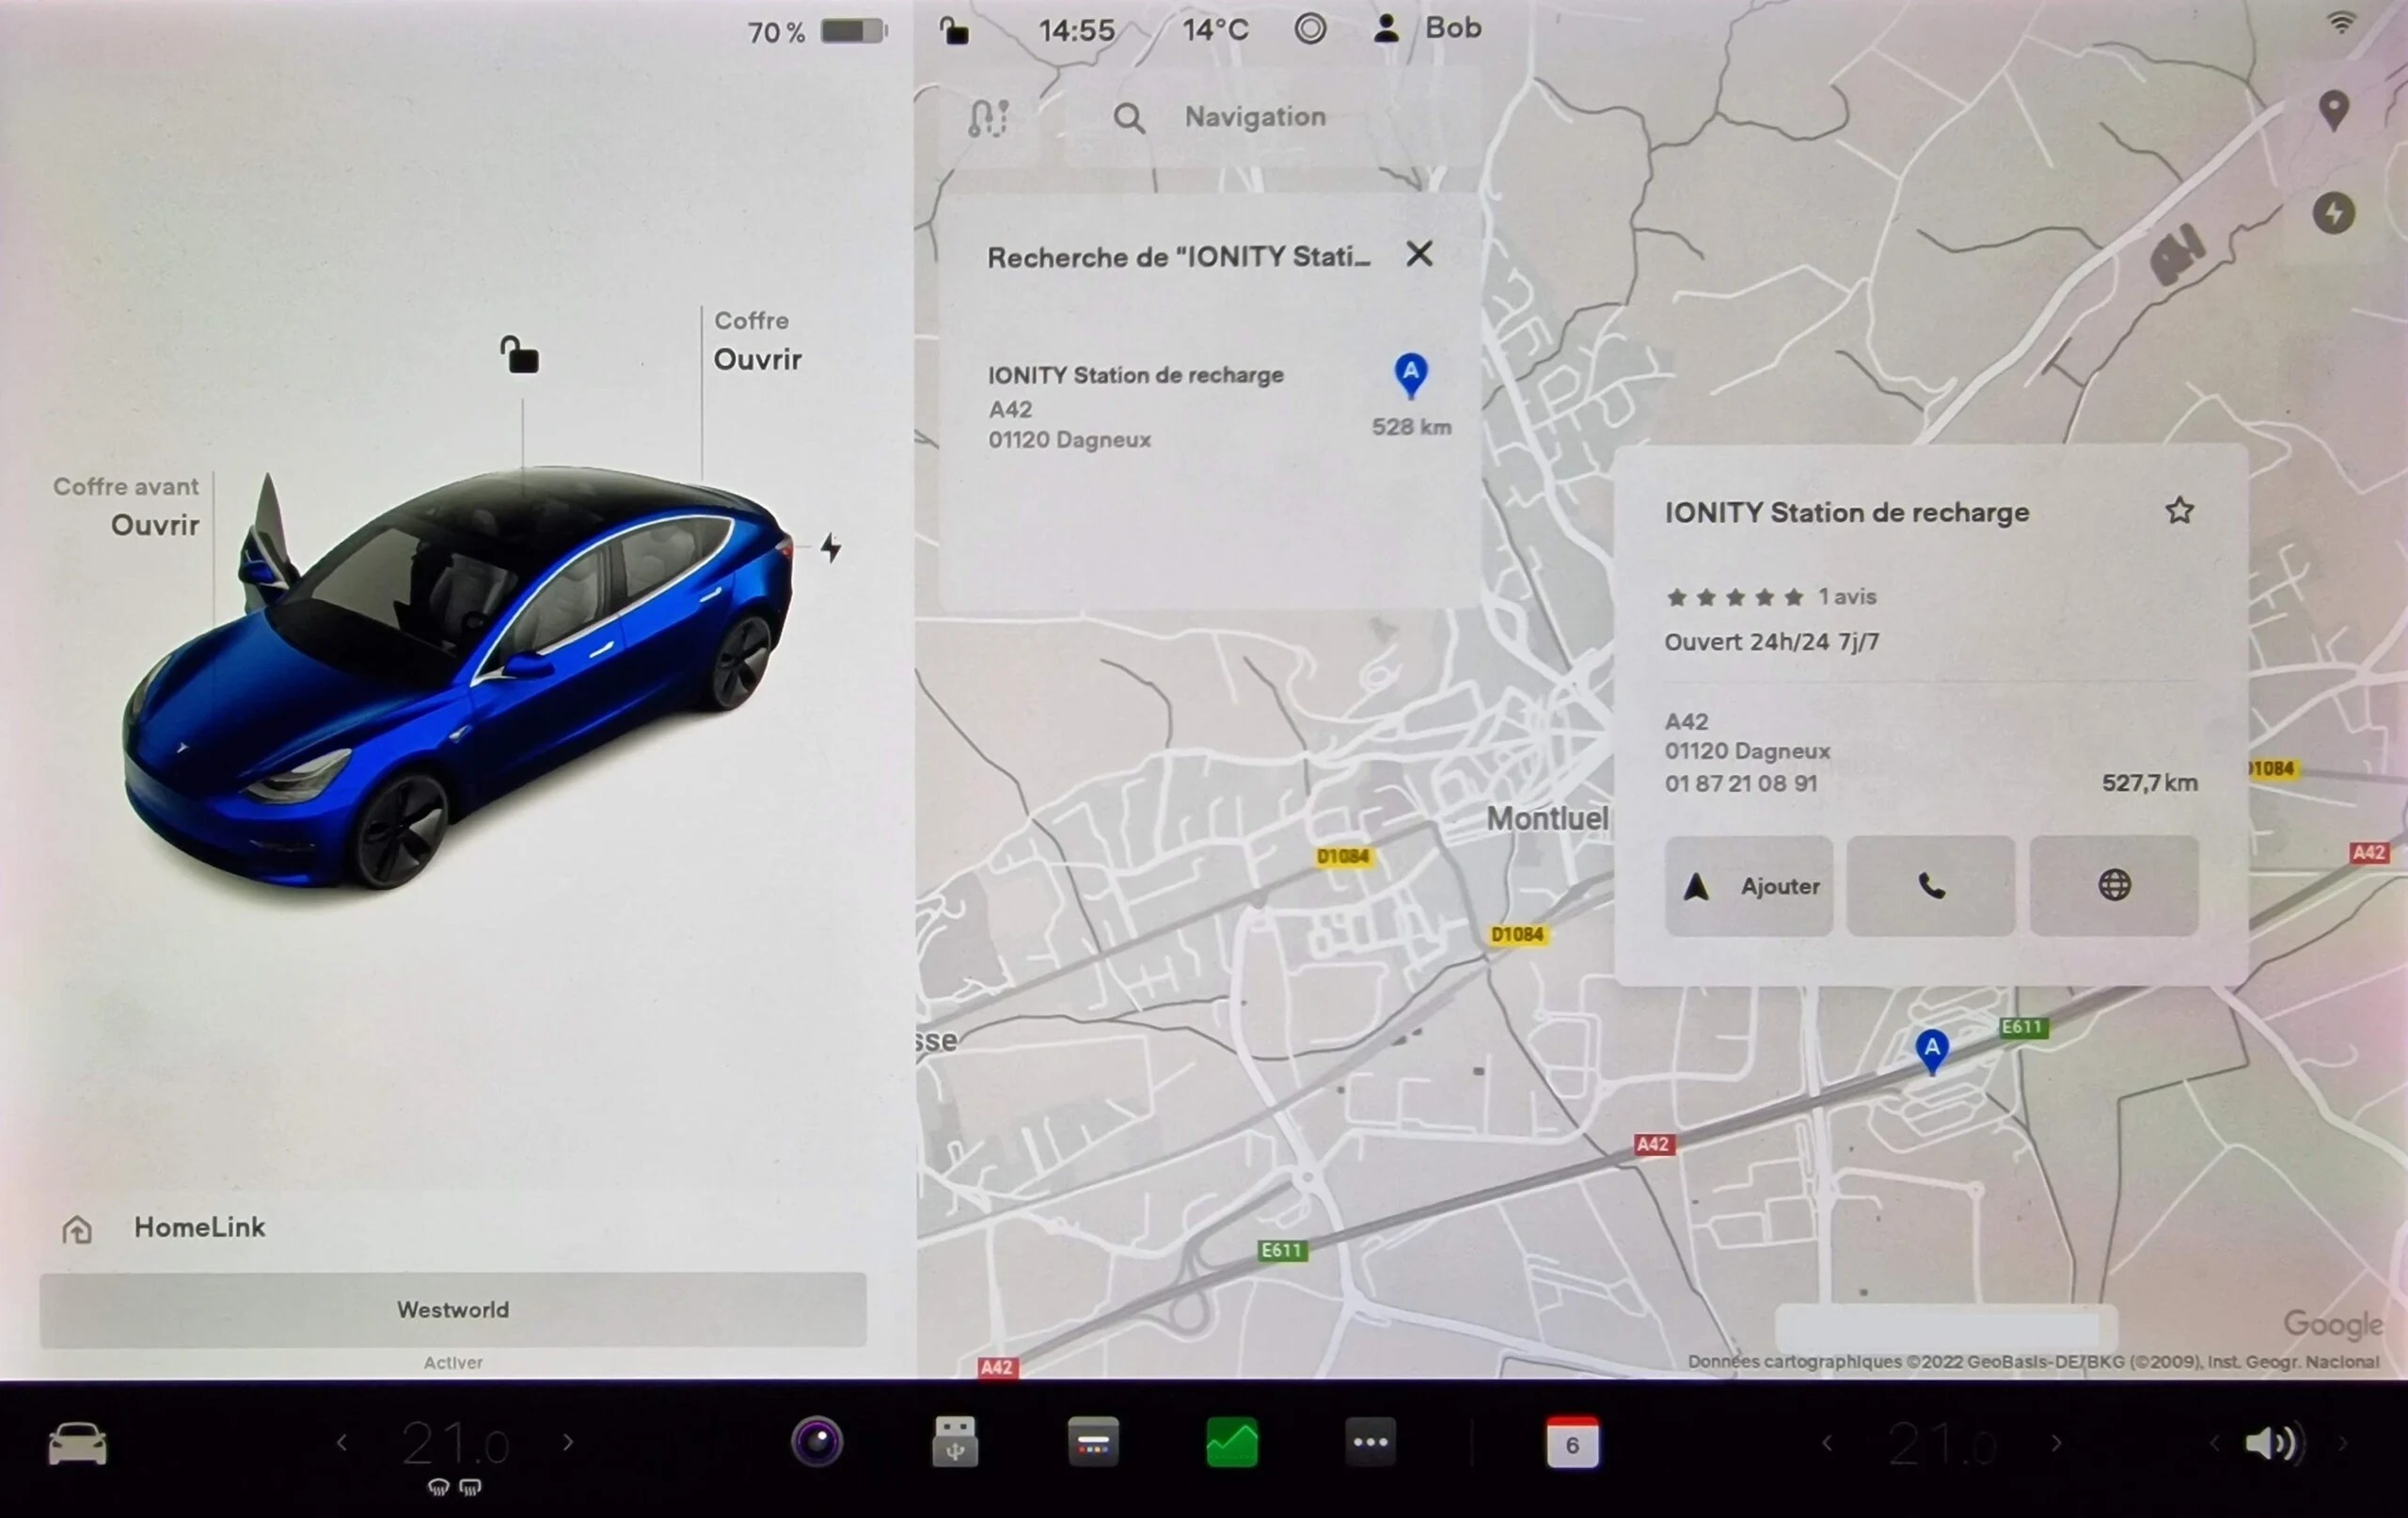Click the website globe icon for IONITY
This screenshot has height=1518, width=2408.
pyautogui.click(x=2113, y=885)
